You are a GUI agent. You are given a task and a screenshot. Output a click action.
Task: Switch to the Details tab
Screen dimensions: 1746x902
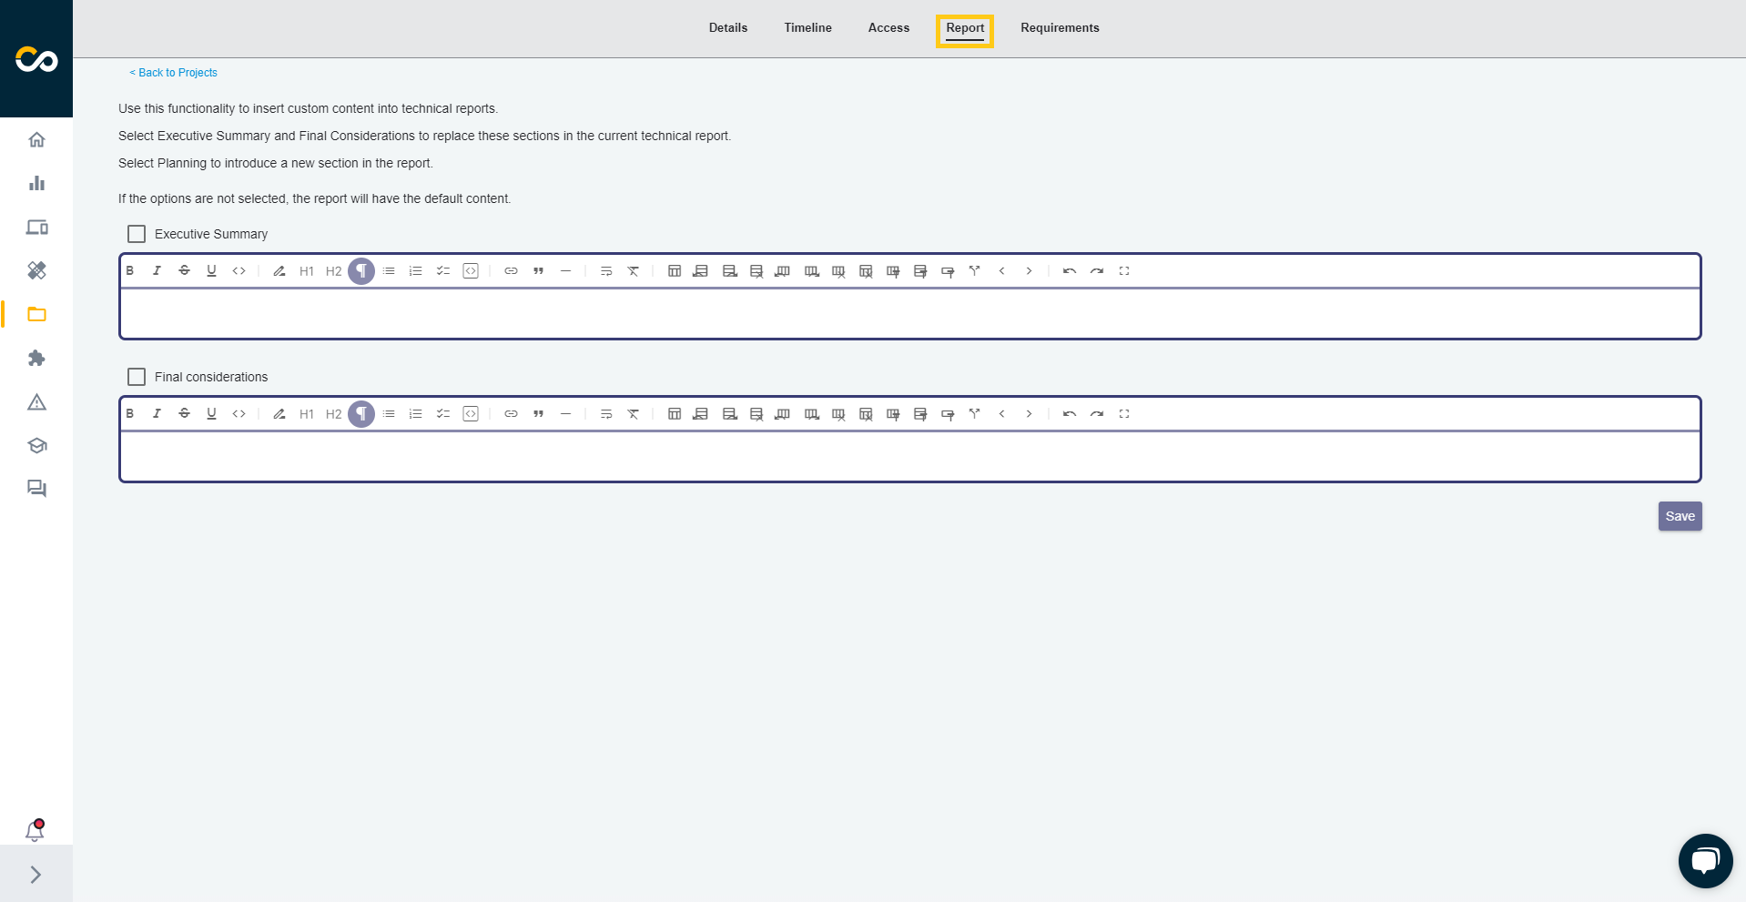[728, 28]
